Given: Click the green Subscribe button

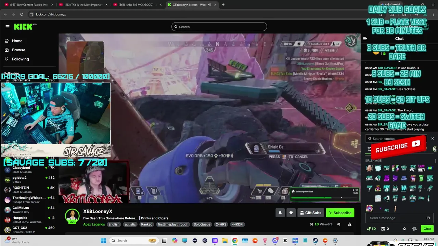Looking at the screenshot, I should 340,213.
